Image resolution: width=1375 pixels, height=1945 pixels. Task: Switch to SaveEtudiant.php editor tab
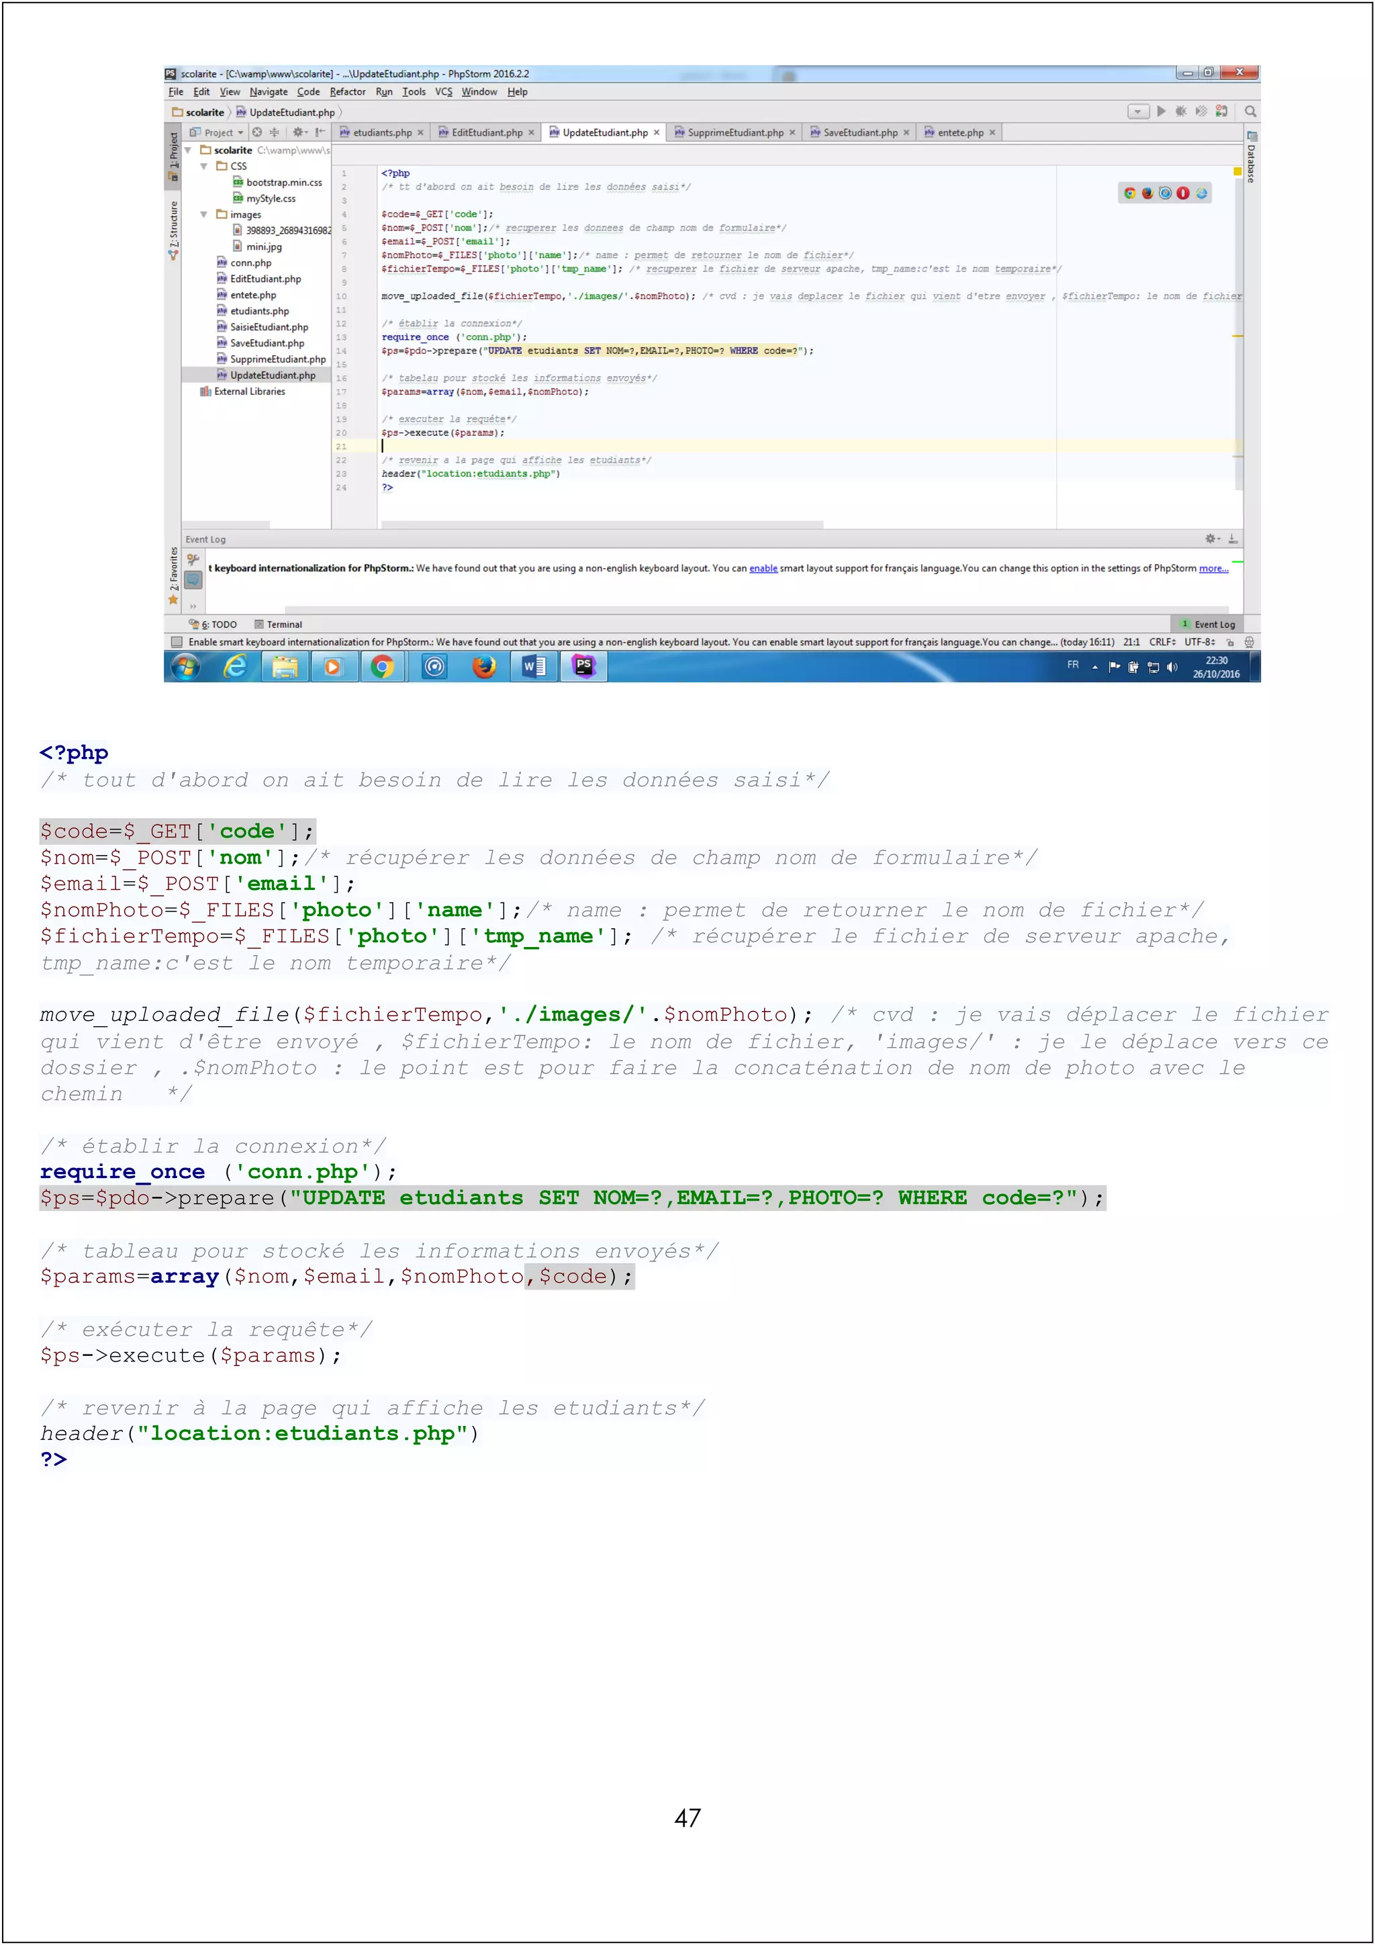(x=859, y=132)
